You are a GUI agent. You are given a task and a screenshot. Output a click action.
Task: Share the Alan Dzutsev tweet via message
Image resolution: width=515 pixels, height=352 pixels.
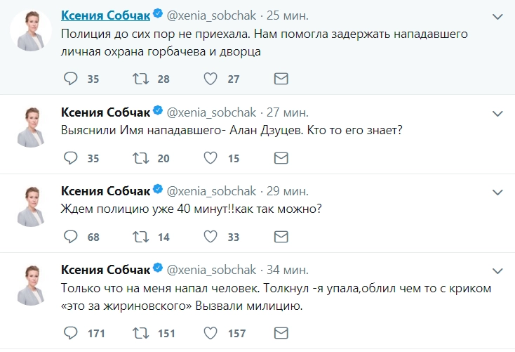(x=280, y=158)
